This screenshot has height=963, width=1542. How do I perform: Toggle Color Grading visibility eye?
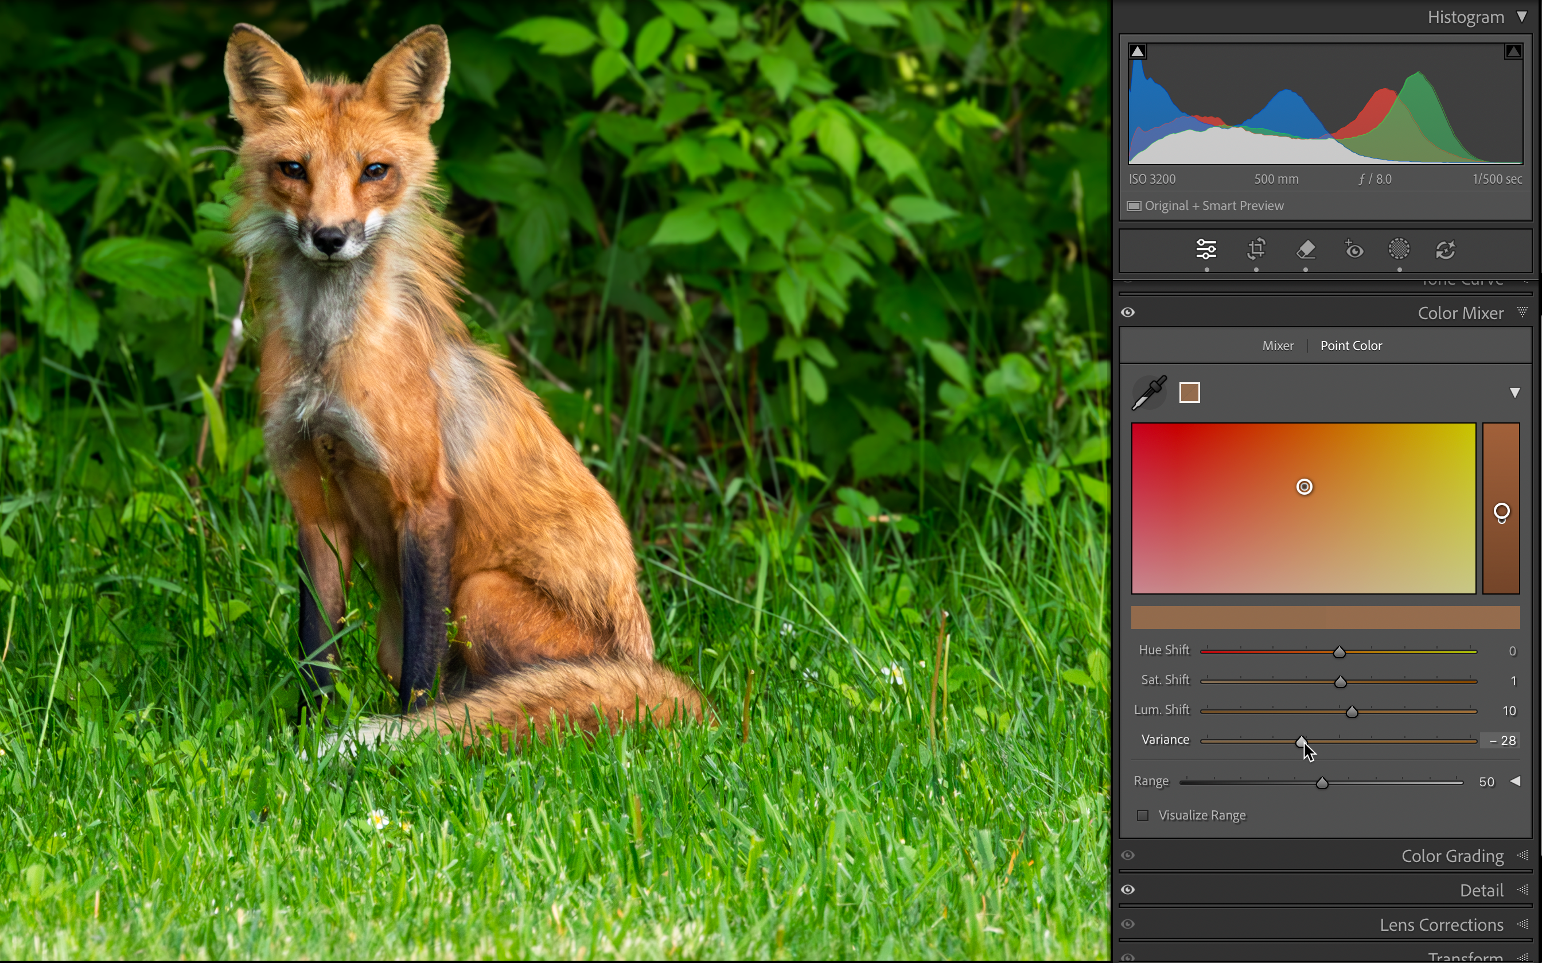click(1128, 855)
